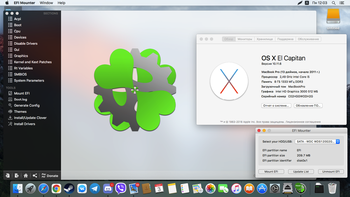This screenshot has width=350, height=197.
Task: Open the Apple menu
Action: coord(7,3)
